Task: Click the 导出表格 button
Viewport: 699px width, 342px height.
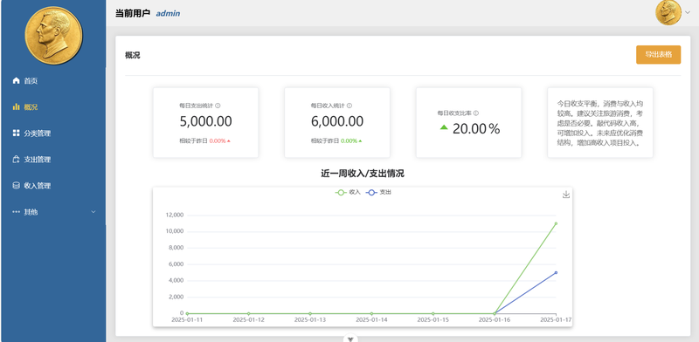Action: pos(658,54)
